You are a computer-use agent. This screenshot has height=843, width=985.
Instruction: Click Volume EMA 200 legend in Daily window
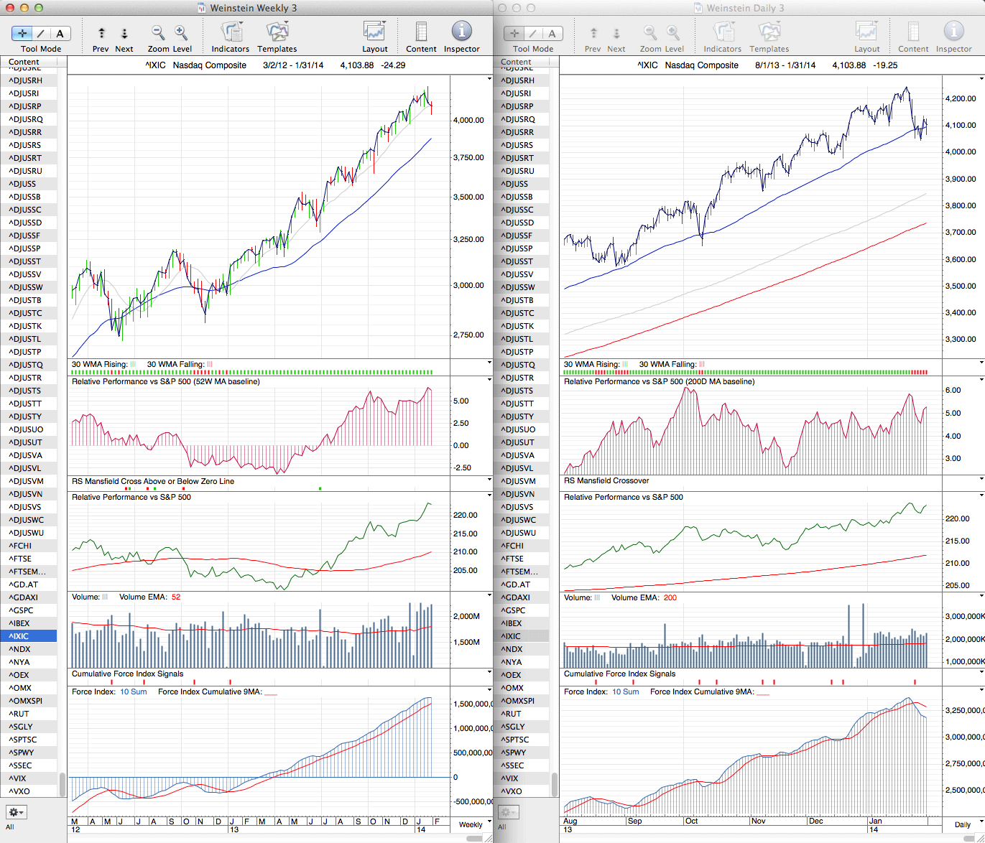pos(644,597)
